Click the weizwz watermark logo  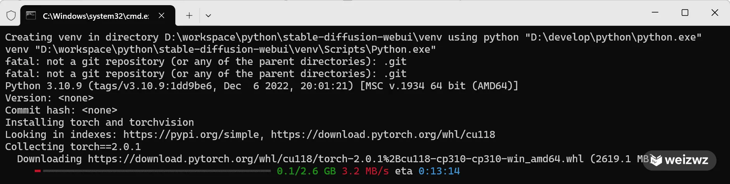(x=679, y=160)
